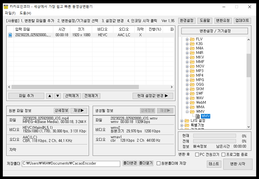Enable PC 전원끄기 after conversion
This screenshot has height=179, width=259.
click(197, 155)
